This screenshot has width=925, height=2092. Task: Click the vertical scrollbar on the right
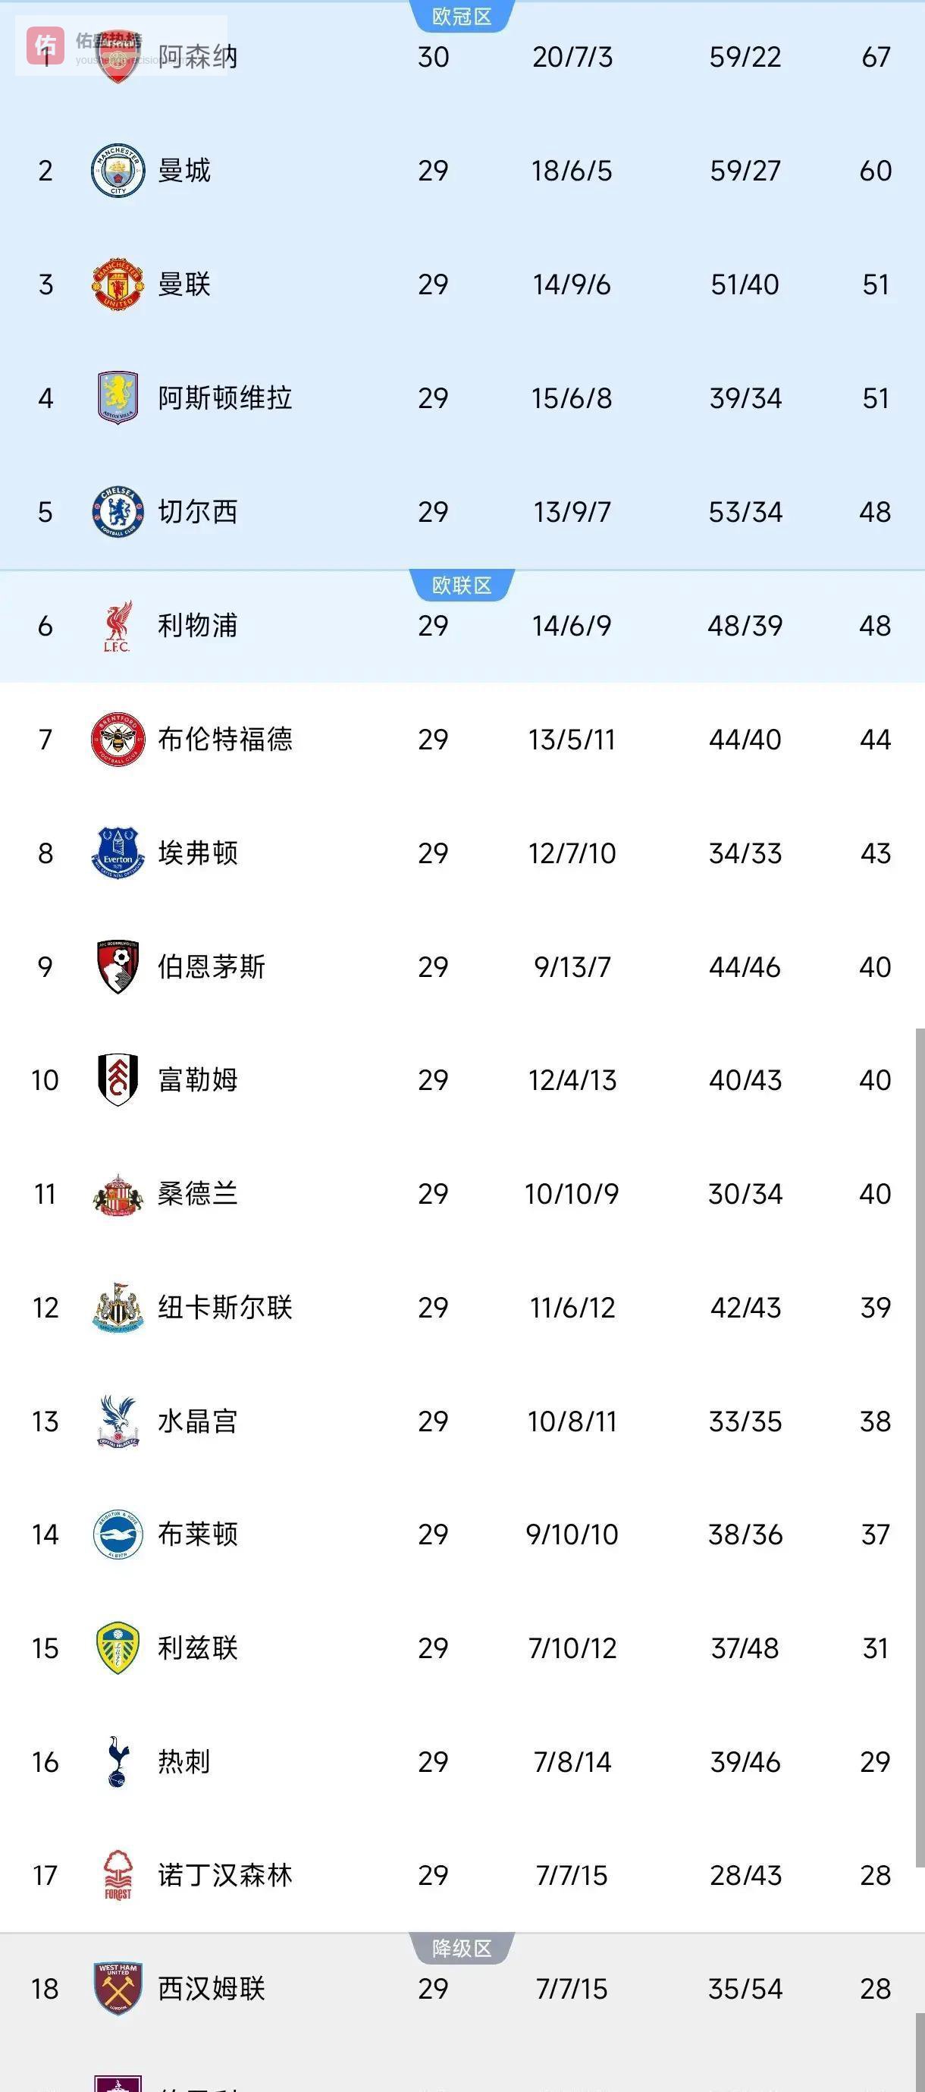click(920, 1462)
